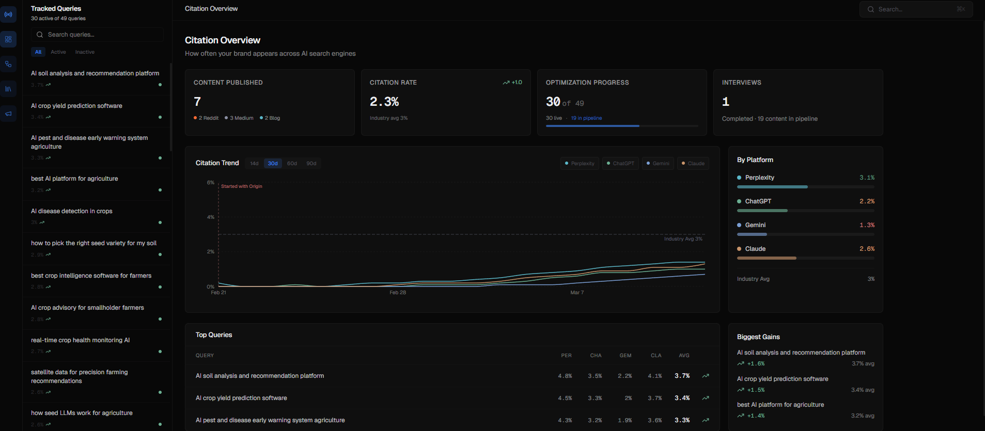
Task: Click the Optimization Progress bar
Action: click(622, 126)
